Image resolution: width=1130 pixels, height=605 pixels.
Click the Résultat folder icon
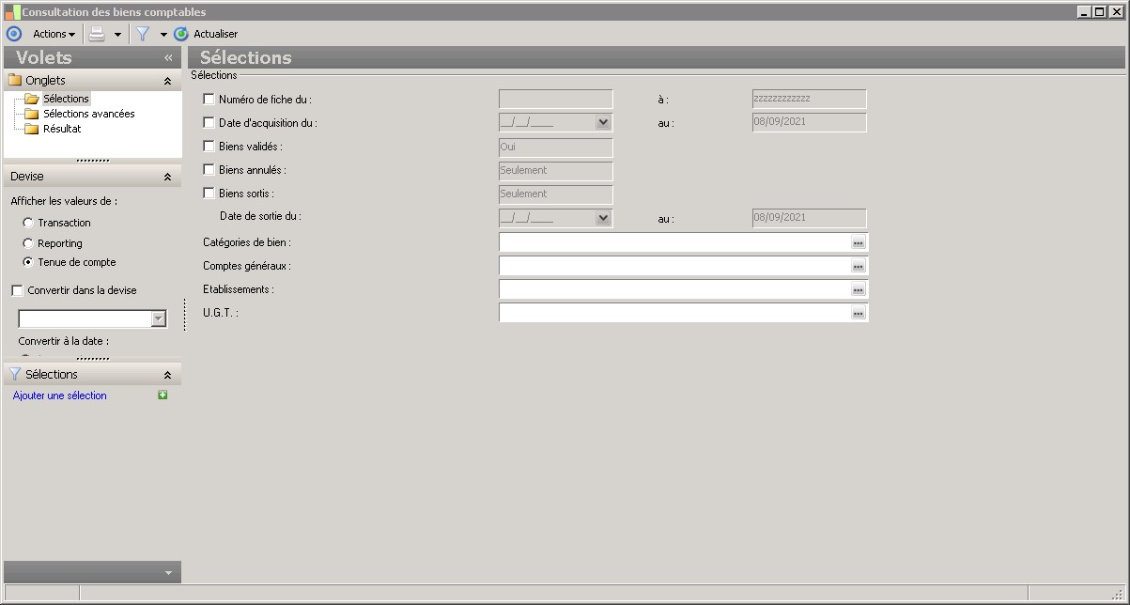[32, 129]
